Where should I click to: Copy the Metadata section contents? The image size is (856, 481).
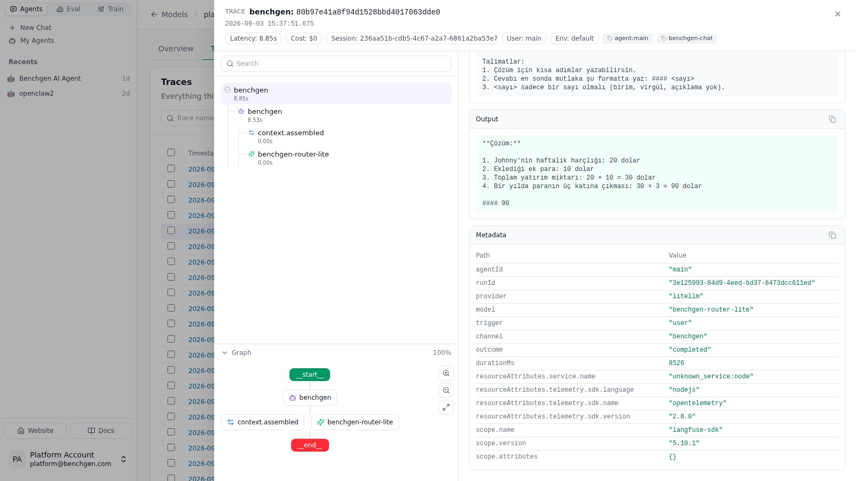[x=832, y=235]
